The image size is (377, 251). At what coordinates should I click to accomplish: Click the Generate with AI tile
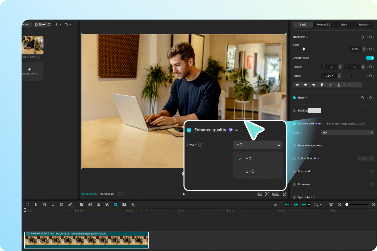tap(32, 71)
